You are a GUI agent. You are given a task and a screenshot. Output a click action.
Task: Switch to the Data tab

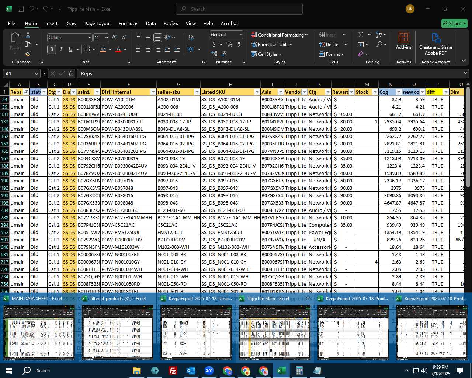[x=151, y=23]
